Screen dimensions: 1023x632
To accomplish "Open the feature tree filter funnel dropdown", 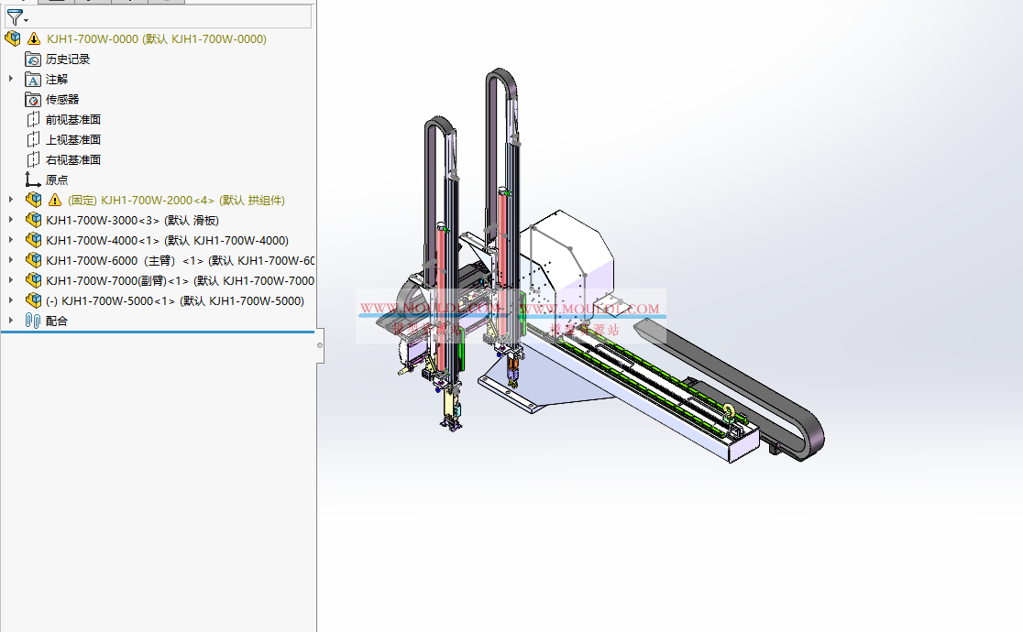I will [17, 17].
